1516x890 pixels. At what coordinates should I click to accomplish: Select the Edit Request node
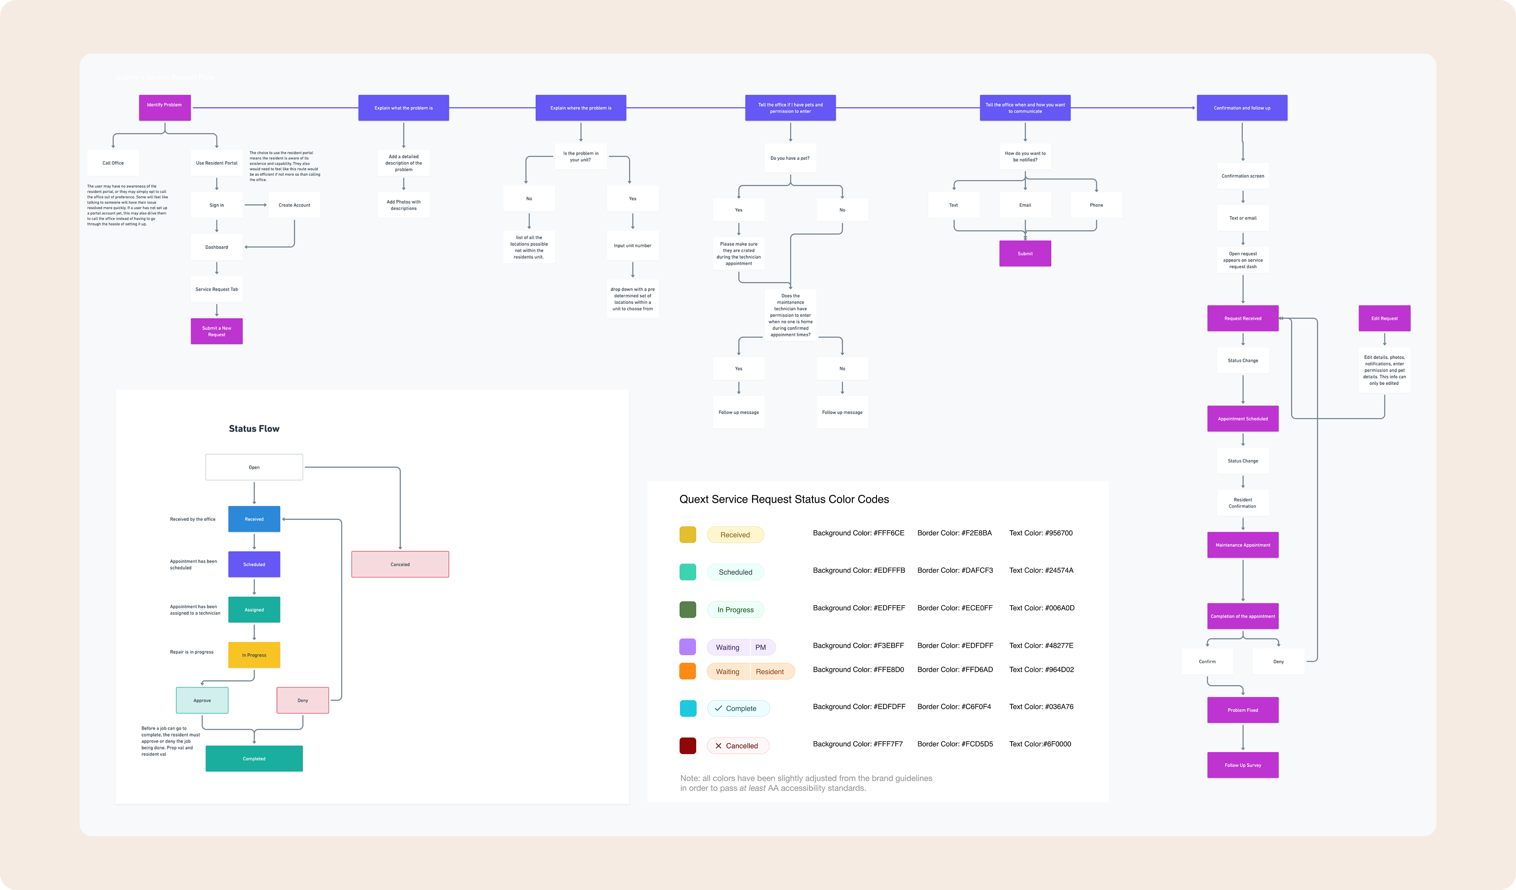coord(1384,318)
